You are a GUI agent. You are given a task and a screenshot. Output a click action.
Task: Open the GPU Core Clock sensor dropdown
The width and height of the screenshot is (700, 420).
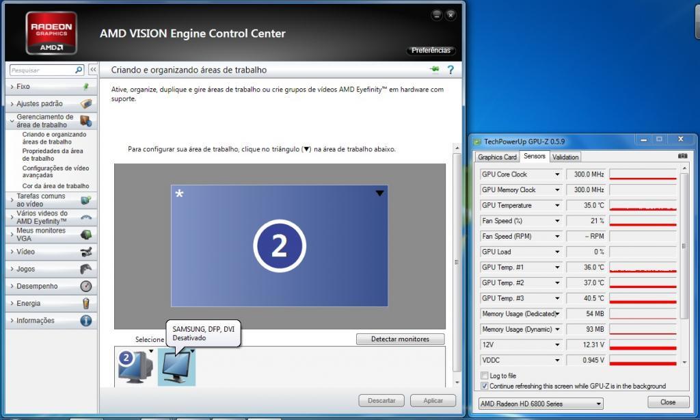557,174
